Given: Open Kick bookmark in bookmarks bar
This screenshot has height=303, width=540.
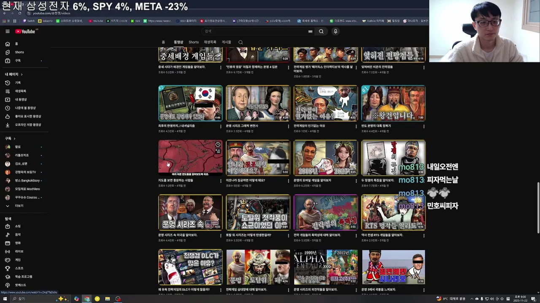Looking at the screenshot, I should click(135, 21).
